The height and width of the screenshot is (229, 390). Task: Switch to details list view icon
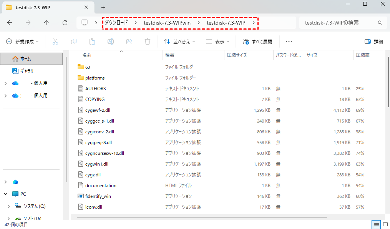point(376,225)
